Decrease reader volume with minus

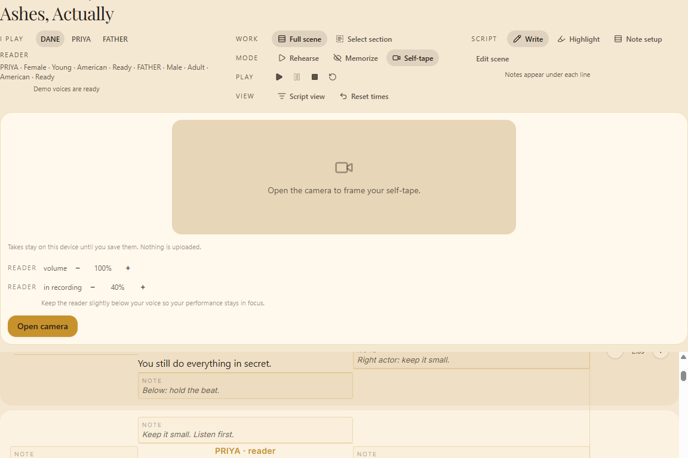(x=78, y=268)
